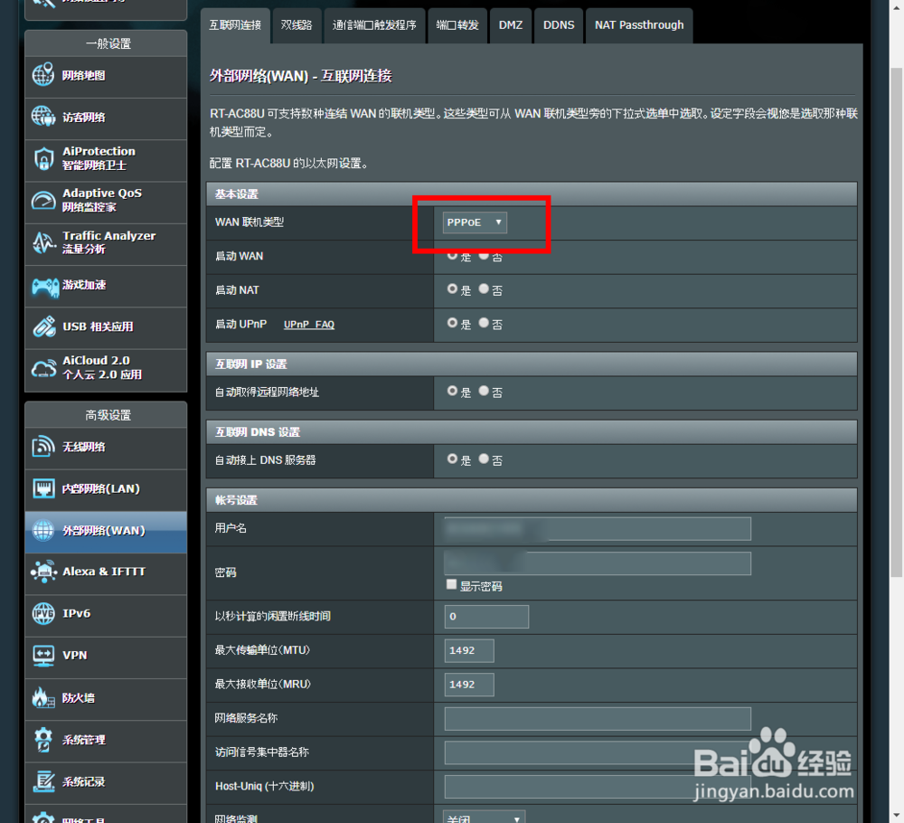Select 是 for 启动 NAT

[452, 289]
